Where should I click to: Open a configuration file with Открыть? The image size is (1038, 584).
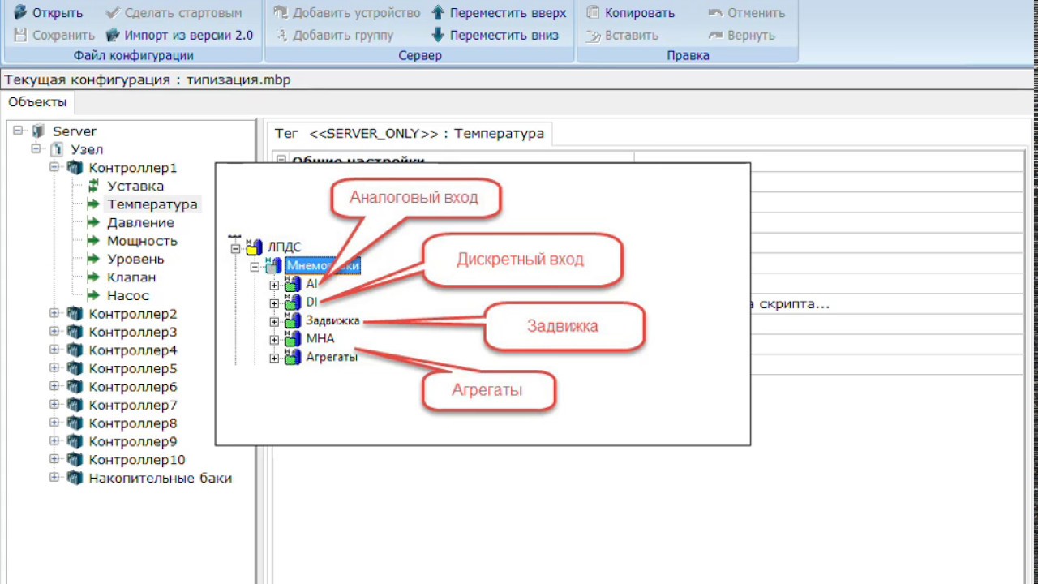[49, 13]
